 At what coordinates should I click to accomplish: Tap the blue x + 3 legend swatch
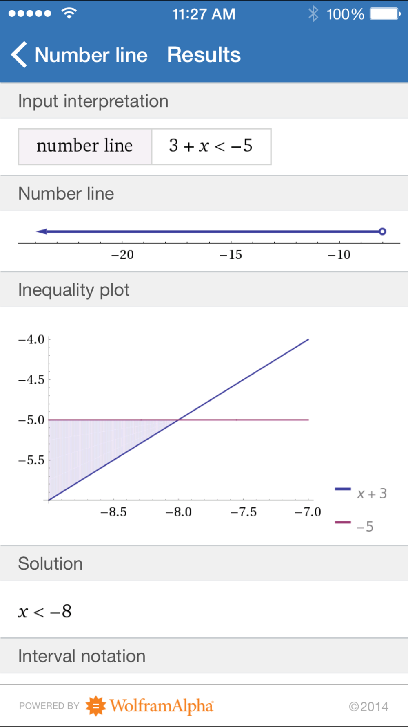[x=343, y=489]
